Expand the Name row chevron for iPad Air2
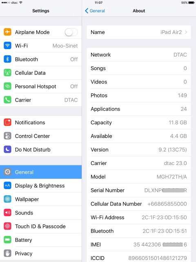This screenshot has width=196, height=262. click(186, 32)
